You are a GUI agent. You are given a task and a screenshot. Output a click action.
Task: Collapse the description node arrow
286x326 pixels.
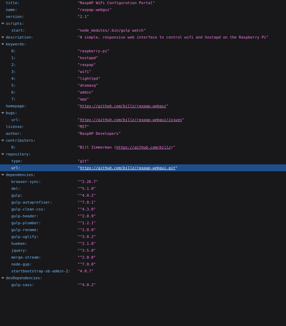(x=3, y=37)
